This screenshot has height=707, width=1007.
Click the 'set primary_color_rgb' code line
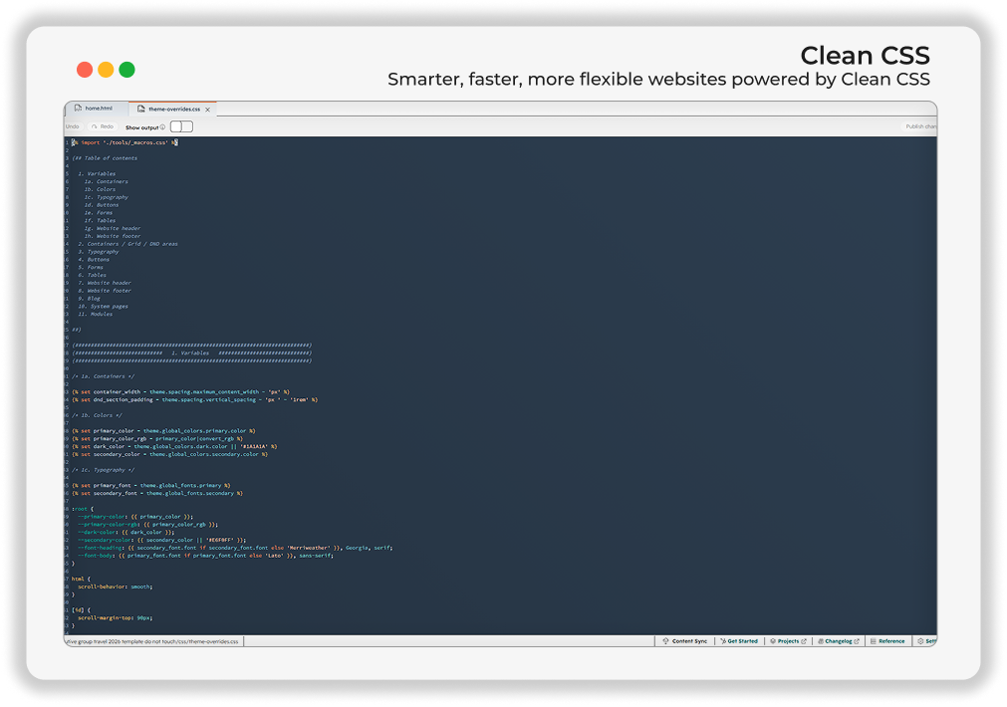click(157, 438)
